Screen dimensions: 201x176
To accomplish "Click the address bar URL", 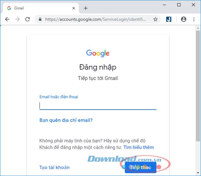I will (95, 19).
